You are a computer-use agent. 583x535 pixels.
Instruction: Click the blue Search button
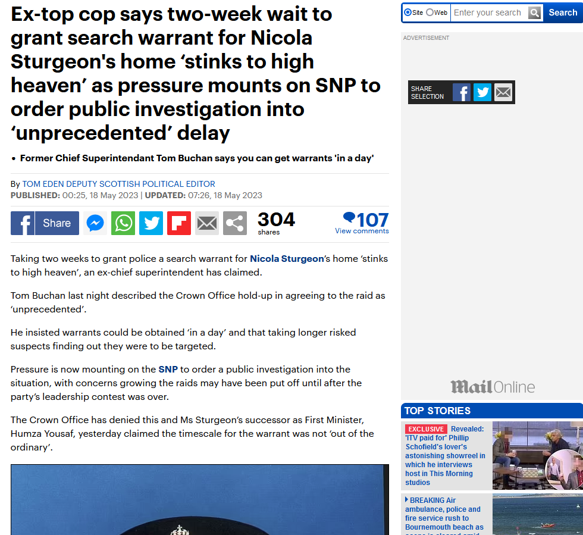(x=563, y=12)
